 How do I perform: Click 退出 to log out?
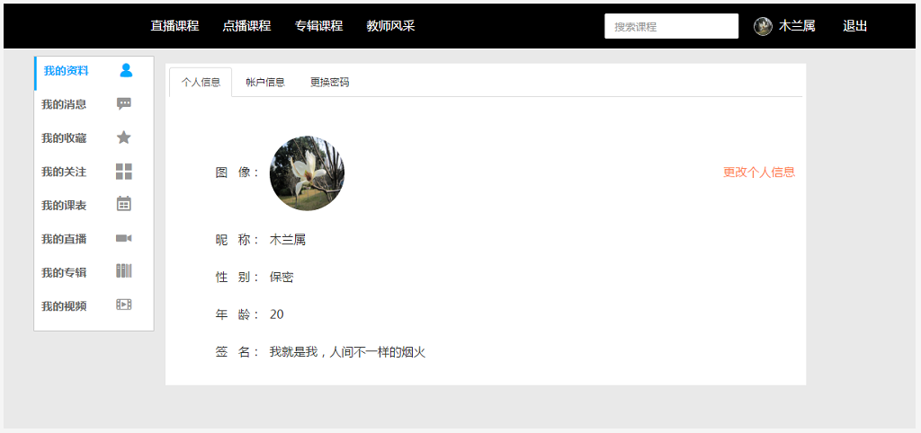(x=855, y=26)
